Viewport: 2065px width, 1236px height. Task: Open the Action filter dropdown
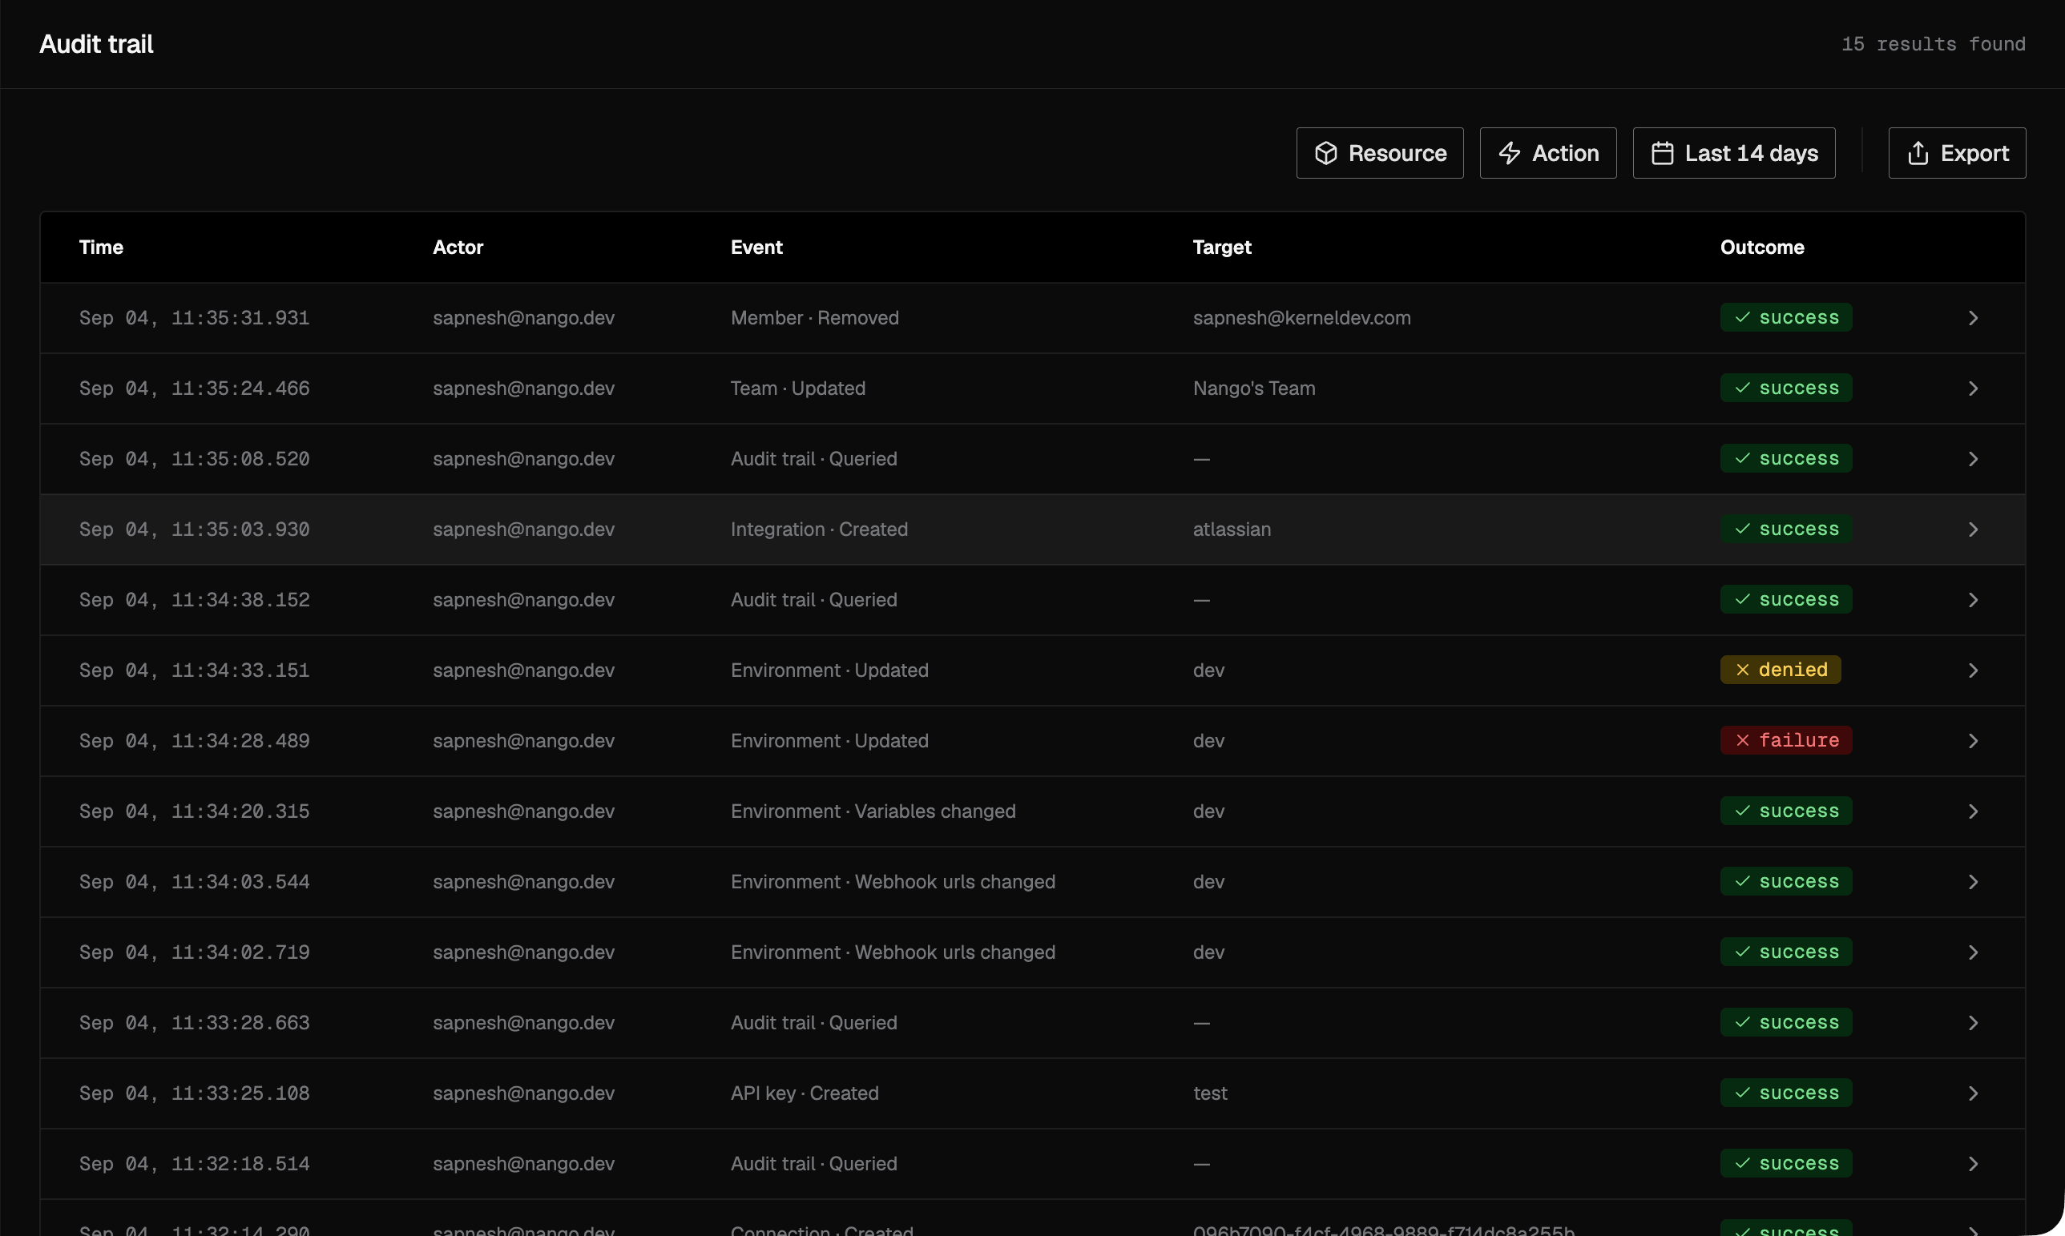1547,153
